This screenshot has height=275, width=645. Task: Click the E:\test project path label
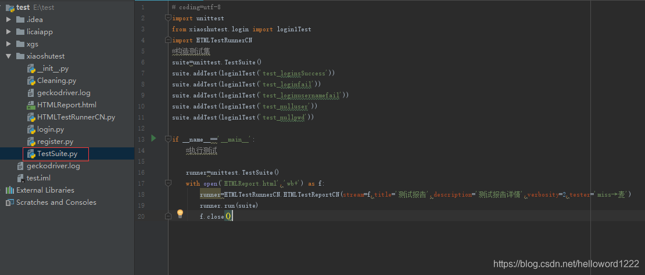[x=43, y=8]
